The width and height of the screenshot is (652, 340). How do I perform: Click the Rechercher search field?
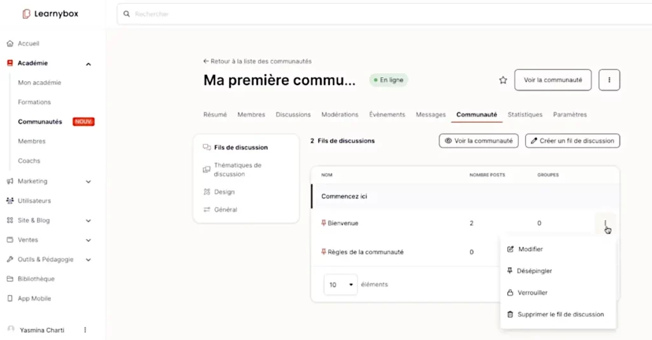(x=385, y=14)
